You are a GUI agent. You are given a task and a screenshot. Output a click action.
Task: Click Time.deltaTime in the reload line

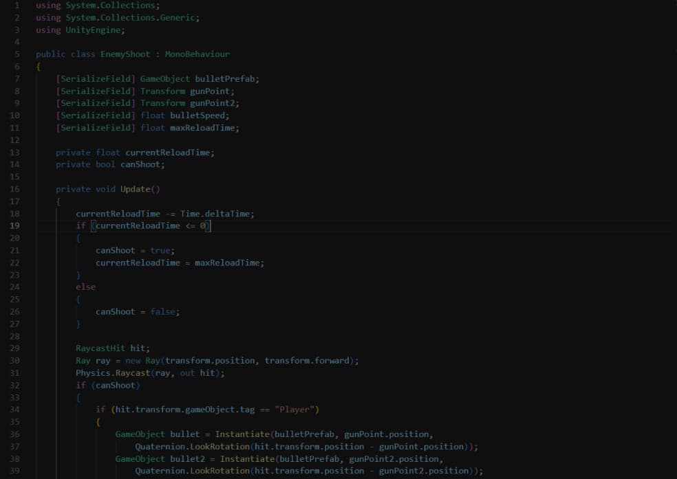coord(216,214)
